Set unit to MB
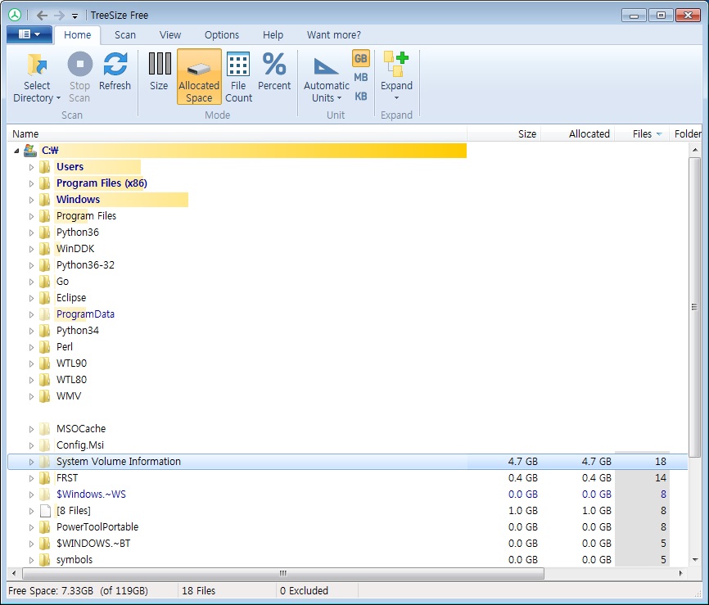 (361, 77)
